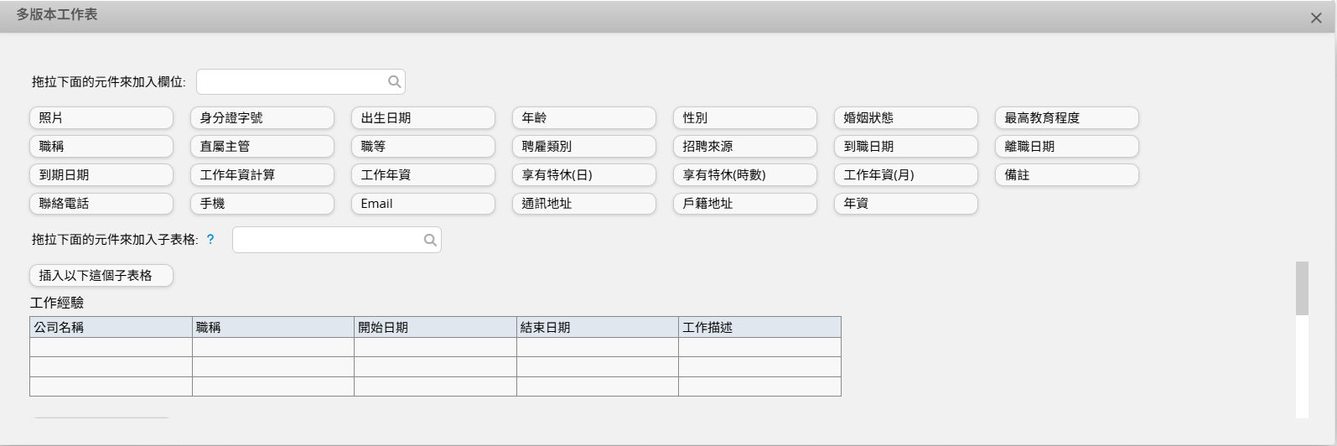Click the blue question mark help icon
Viewport: 1337px width, 446px height.
[x=210, y=240]
